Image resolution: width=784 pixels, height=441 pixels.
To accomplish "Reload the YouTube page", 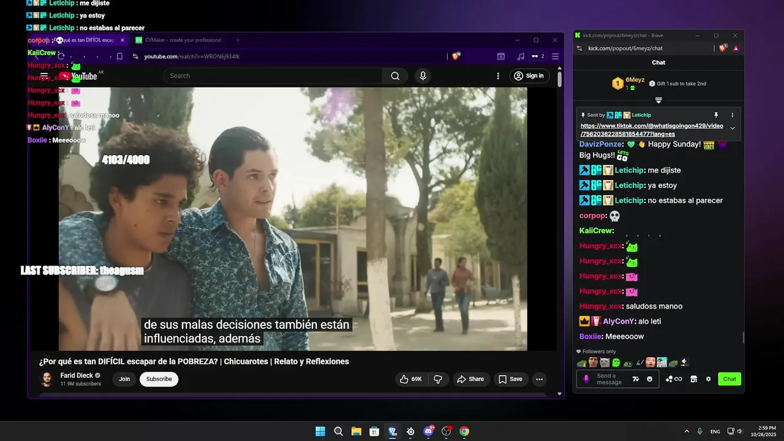I will (61, 56).
